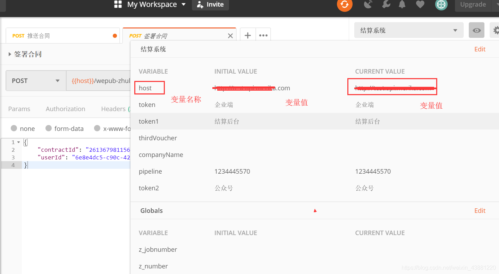The width and height of the screenshot is (499, 274).
Task: Open the satellite capture requests icon
Action: coord(368,5)
